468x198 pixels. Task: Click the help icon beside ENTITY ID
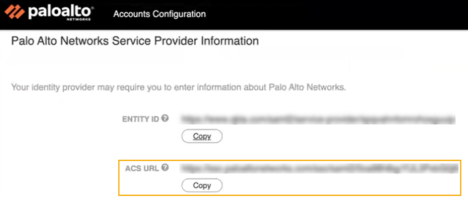[x=165, y=119]
